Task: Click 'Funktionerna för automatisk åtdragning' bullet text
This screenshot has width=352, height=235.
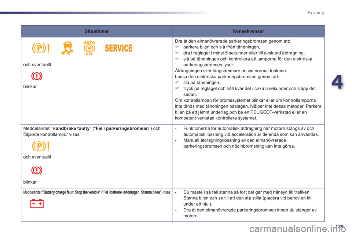Action: 249,129
